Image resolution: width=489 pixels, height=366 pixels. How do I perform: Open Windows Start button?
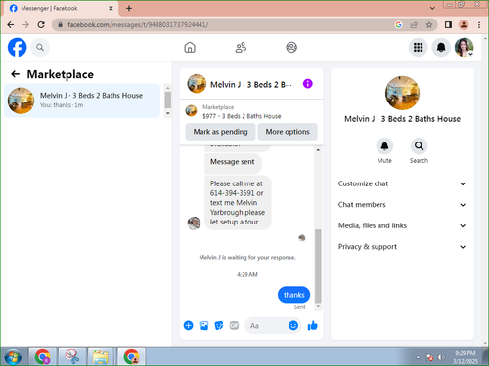pos(13,357)
